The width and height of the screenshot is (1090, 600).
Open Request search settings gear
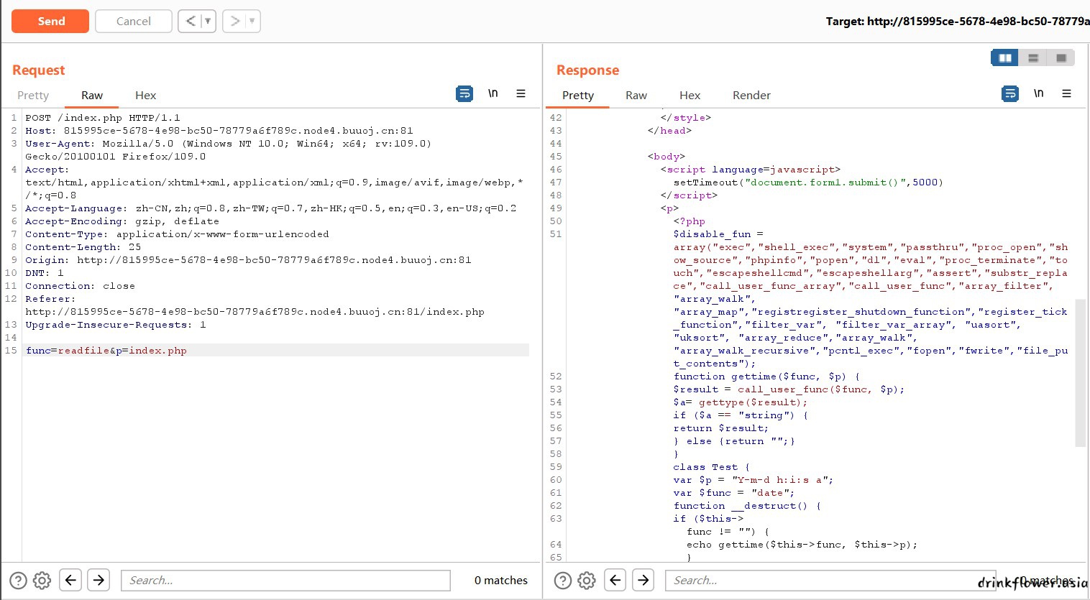click(x=42, y=581)
